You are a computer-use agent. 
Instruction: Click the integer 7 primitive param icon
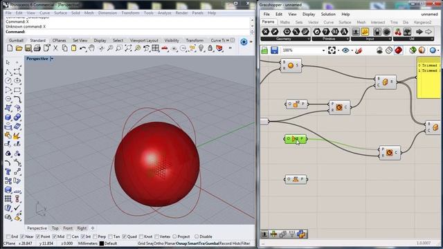point(326,32)
